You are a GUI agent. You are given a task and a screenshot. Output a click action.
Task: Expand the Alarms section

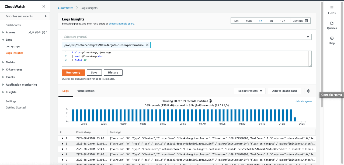[x=3, y=32]
